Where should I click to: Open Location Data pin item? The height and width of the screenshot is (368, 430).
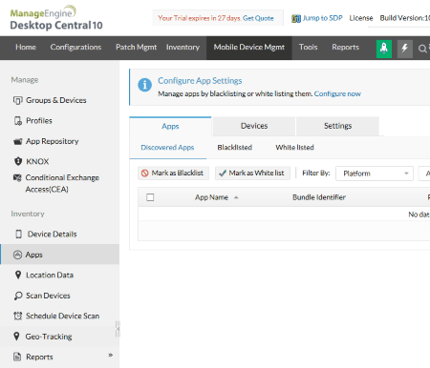click(x=44, y=276)
